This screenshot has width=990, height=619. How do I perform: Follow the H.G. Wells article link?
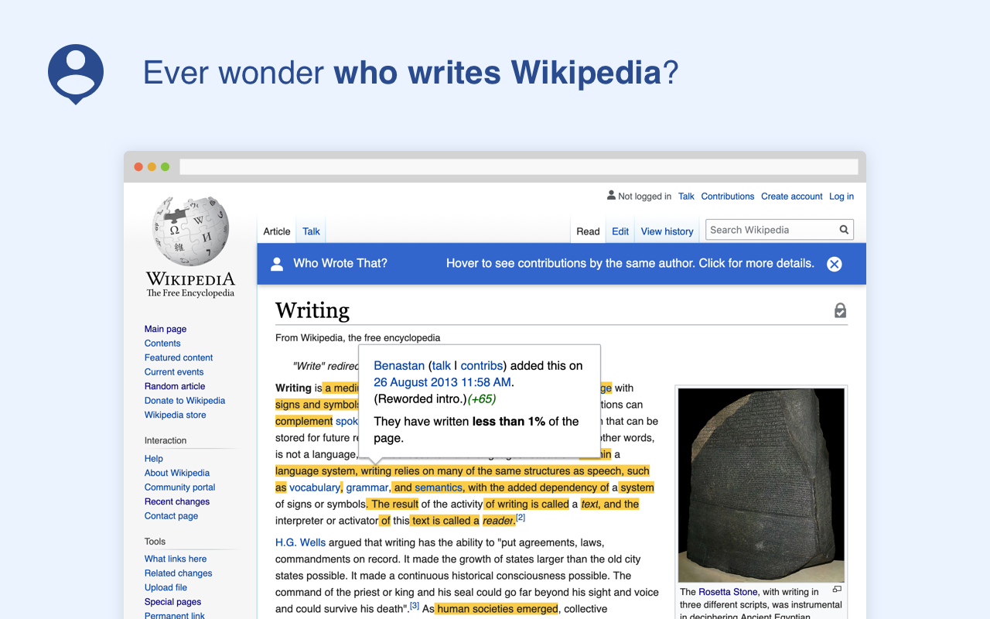coord(300,542)
